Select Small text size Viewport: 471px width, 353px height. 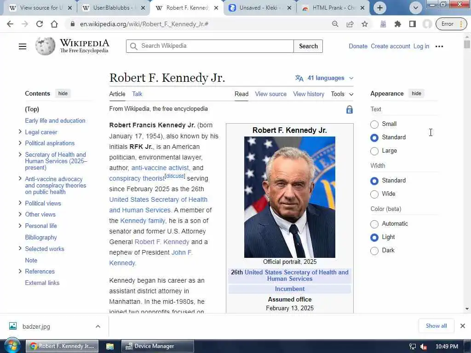point(374,124)
